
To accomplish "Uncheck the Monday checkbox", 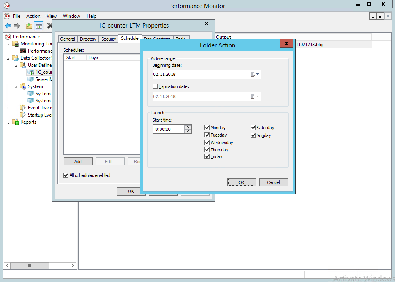I will (207, 128).
